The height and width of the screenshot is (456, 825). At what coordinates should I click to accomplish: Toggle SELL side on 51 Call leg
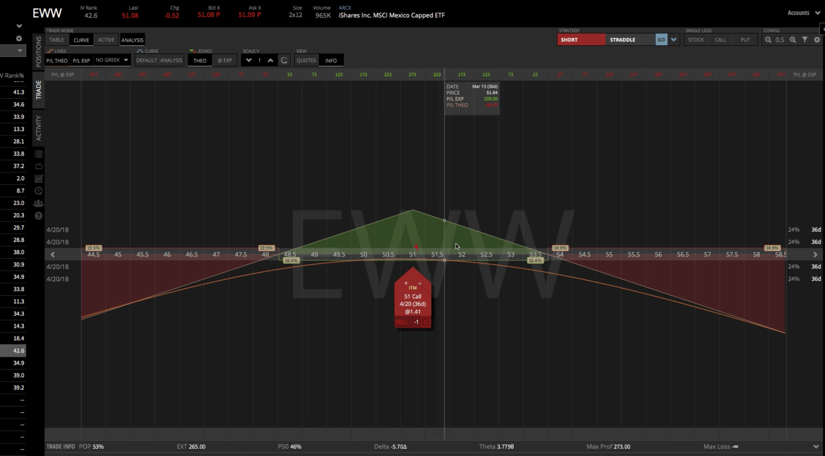[x=402, y=322]
